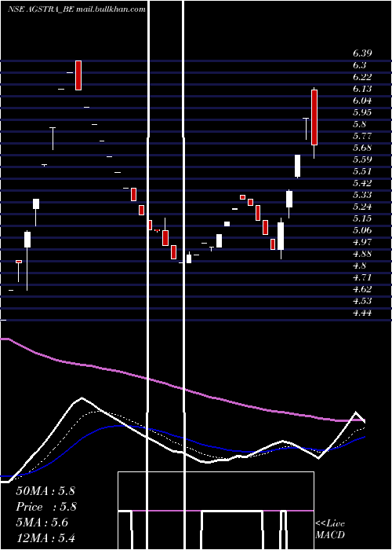The width and height of the screenshot is (392, 550).
Task: Click the 5.68 price axis label
Action: tap(362, 148)
